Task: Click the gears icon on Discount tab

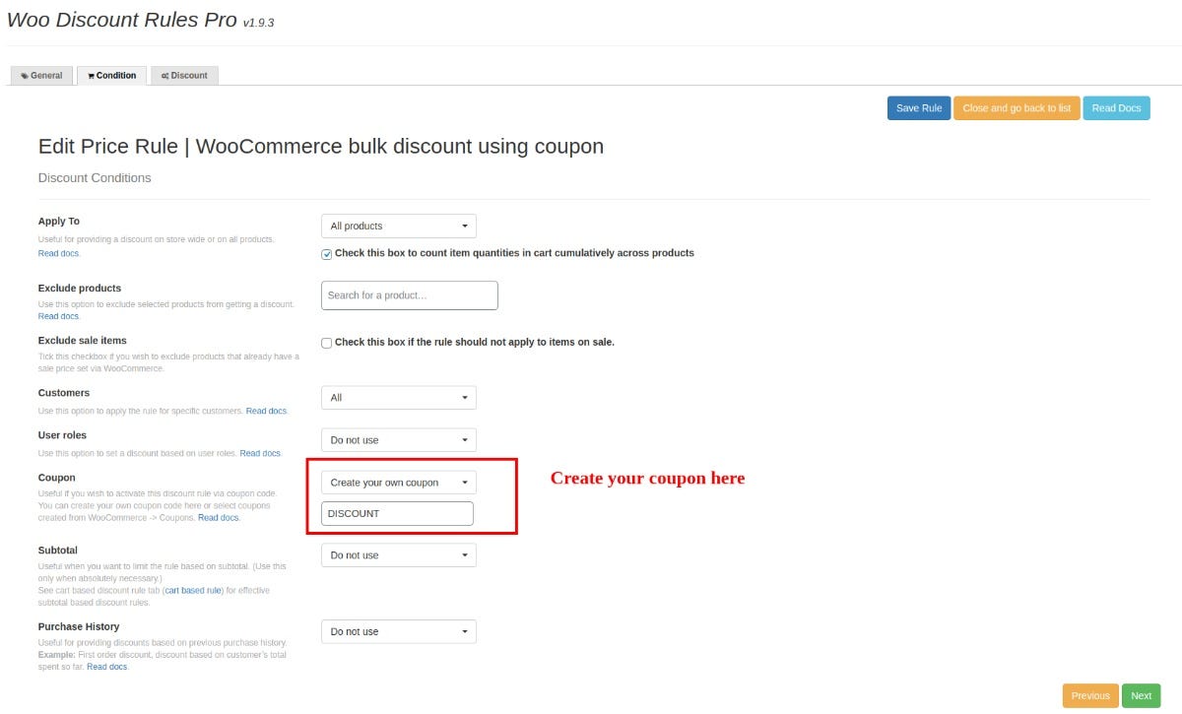Action: point(164,76)
